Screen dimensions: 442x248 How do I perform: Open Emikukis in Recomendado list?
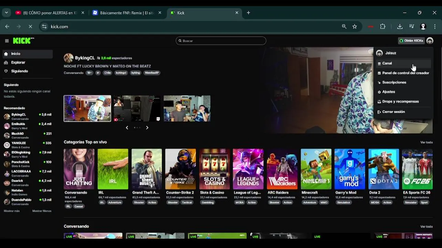click(28, 126)
